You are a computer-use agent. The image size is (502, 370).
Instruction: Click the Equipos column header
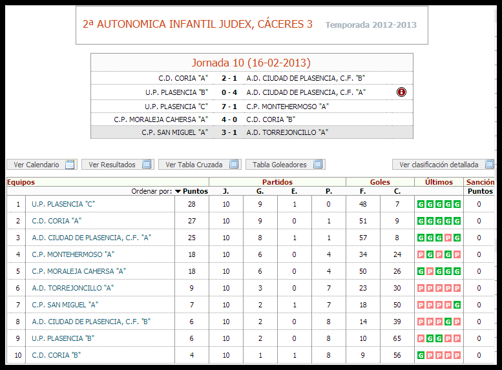[x=21, y=182]
